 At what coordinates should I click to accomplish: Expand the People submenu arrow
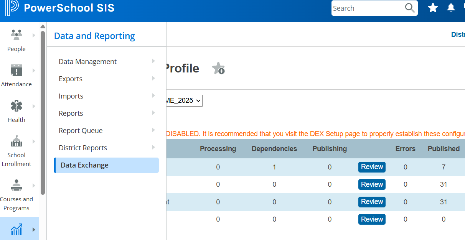click(x=33, y=35)
